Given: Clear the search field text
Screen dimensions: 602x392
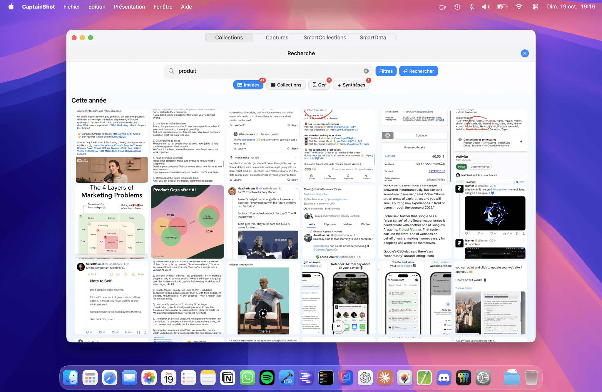Looking at the screenshot, I should 366,71.
